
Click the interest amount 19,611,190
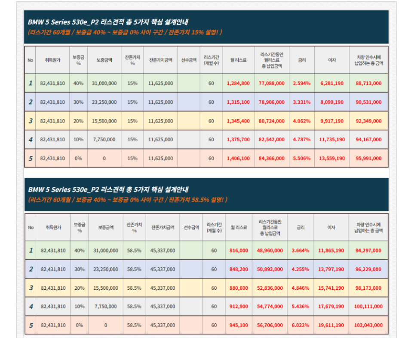[331, 325]
